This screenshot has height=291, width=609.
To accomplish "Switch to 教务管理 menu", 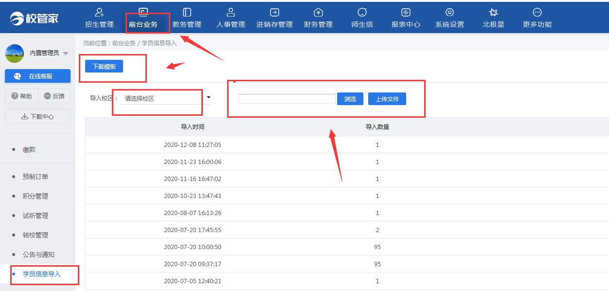I will 187,17.
